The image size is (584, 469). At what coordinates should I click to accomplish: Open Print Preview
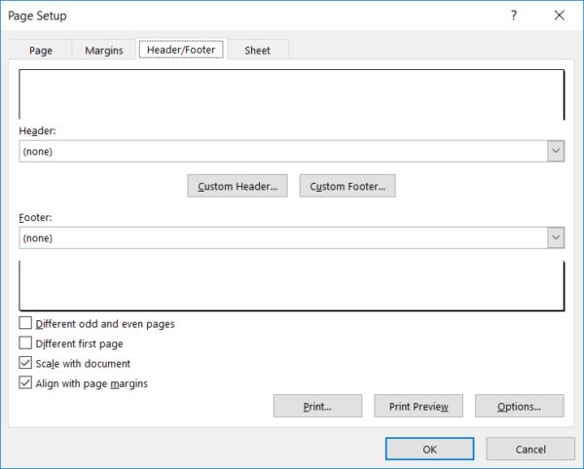418,407
